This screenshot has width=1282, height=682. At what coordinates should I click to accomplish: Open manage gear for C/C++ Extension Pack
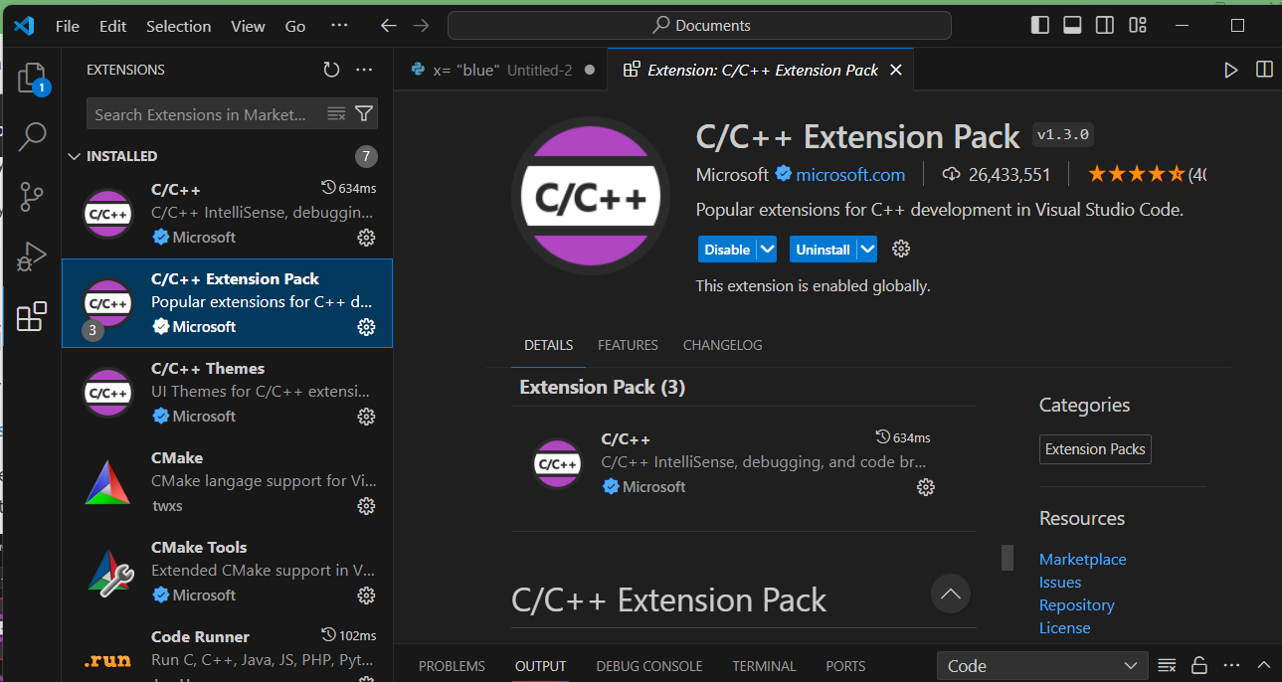[366, 326]
